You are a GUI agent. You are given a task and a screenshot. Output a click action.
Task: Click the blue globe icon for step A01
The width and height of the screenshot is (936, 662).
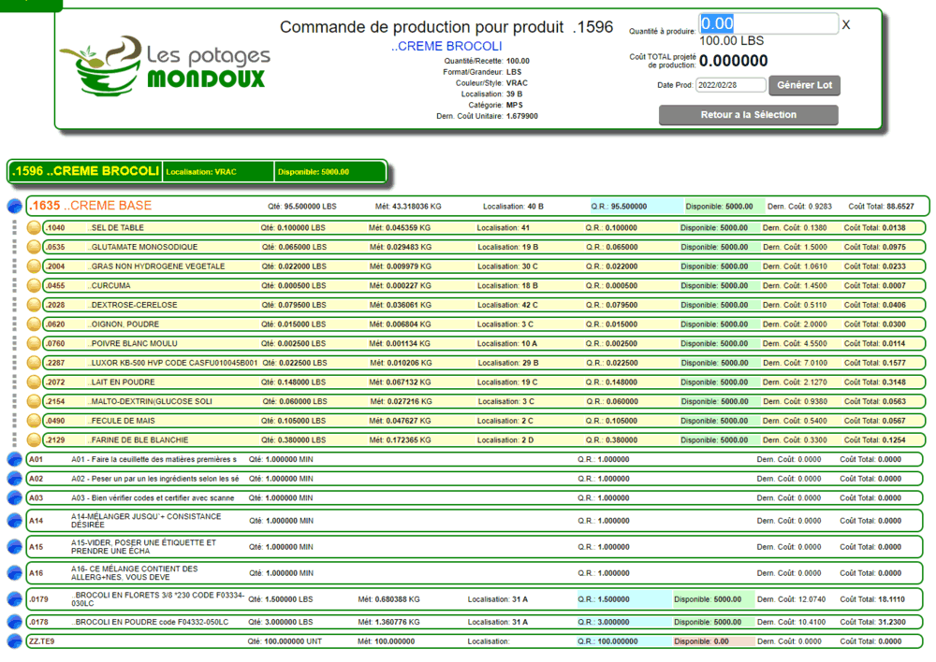tap(14, 459)
